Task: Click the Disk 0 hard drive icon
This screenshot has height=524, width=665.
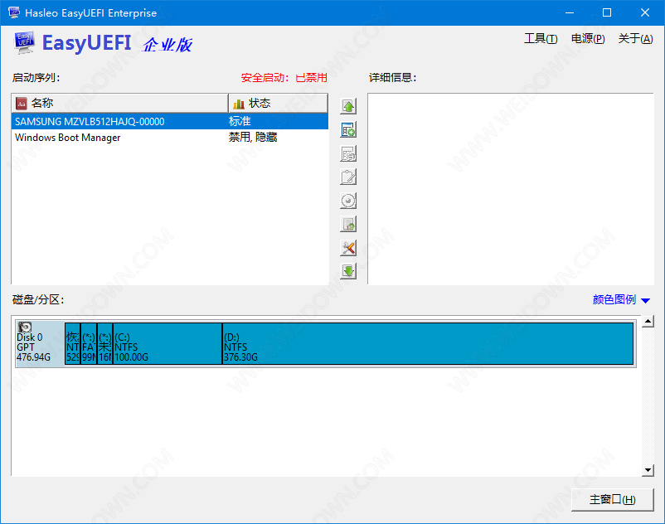Action: (x=25, y=327)
